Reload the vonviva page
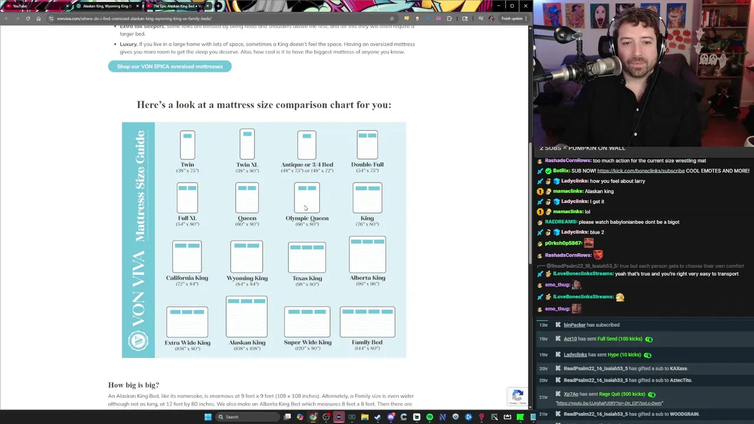The image size is (754, 424). (x=28, y=18)
